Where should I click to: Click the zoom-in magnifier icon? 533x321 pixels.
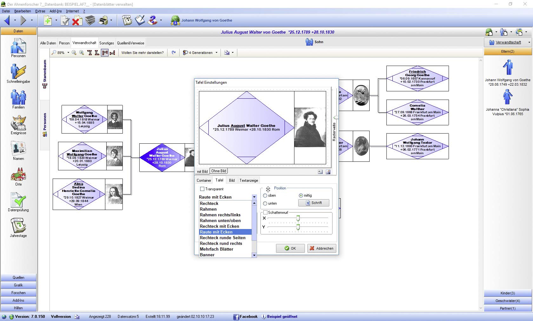(x=82, y=53)
